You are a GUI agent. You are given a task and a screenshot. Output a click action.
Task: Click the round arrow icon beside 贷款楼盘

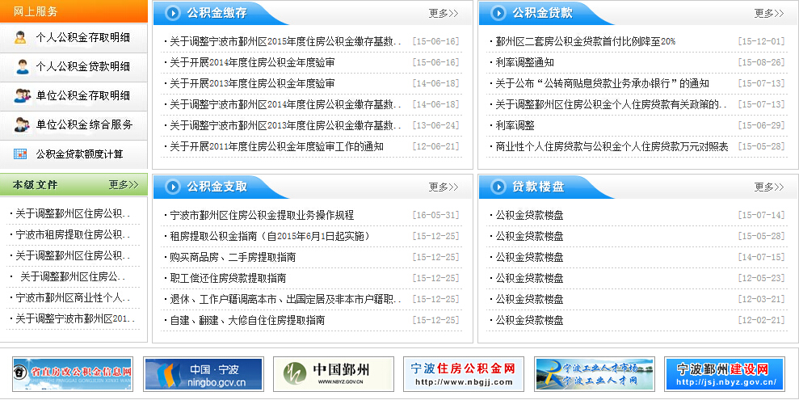498,187
